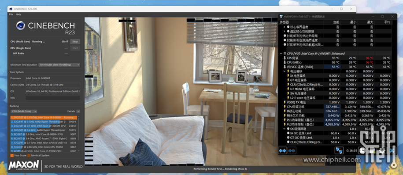Click the Cinebench R23 sphere logo
The width and height of the screenshot is (403, 175).
click(21, 25)
